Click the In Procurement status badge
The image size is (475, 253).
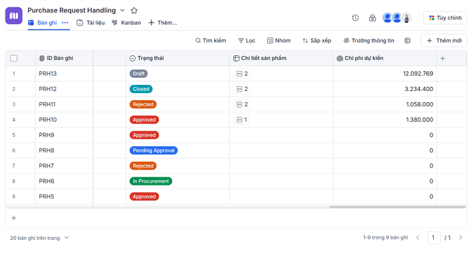pos(151,181)
